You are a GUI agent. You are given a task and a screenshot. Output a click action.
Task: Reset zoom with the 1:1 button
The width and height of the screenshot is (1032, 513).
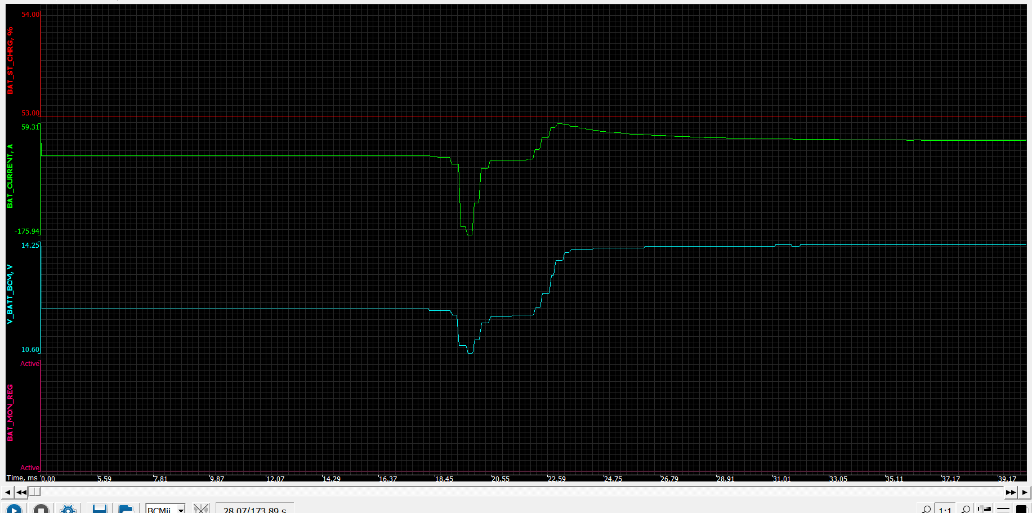tap(945, 510)
